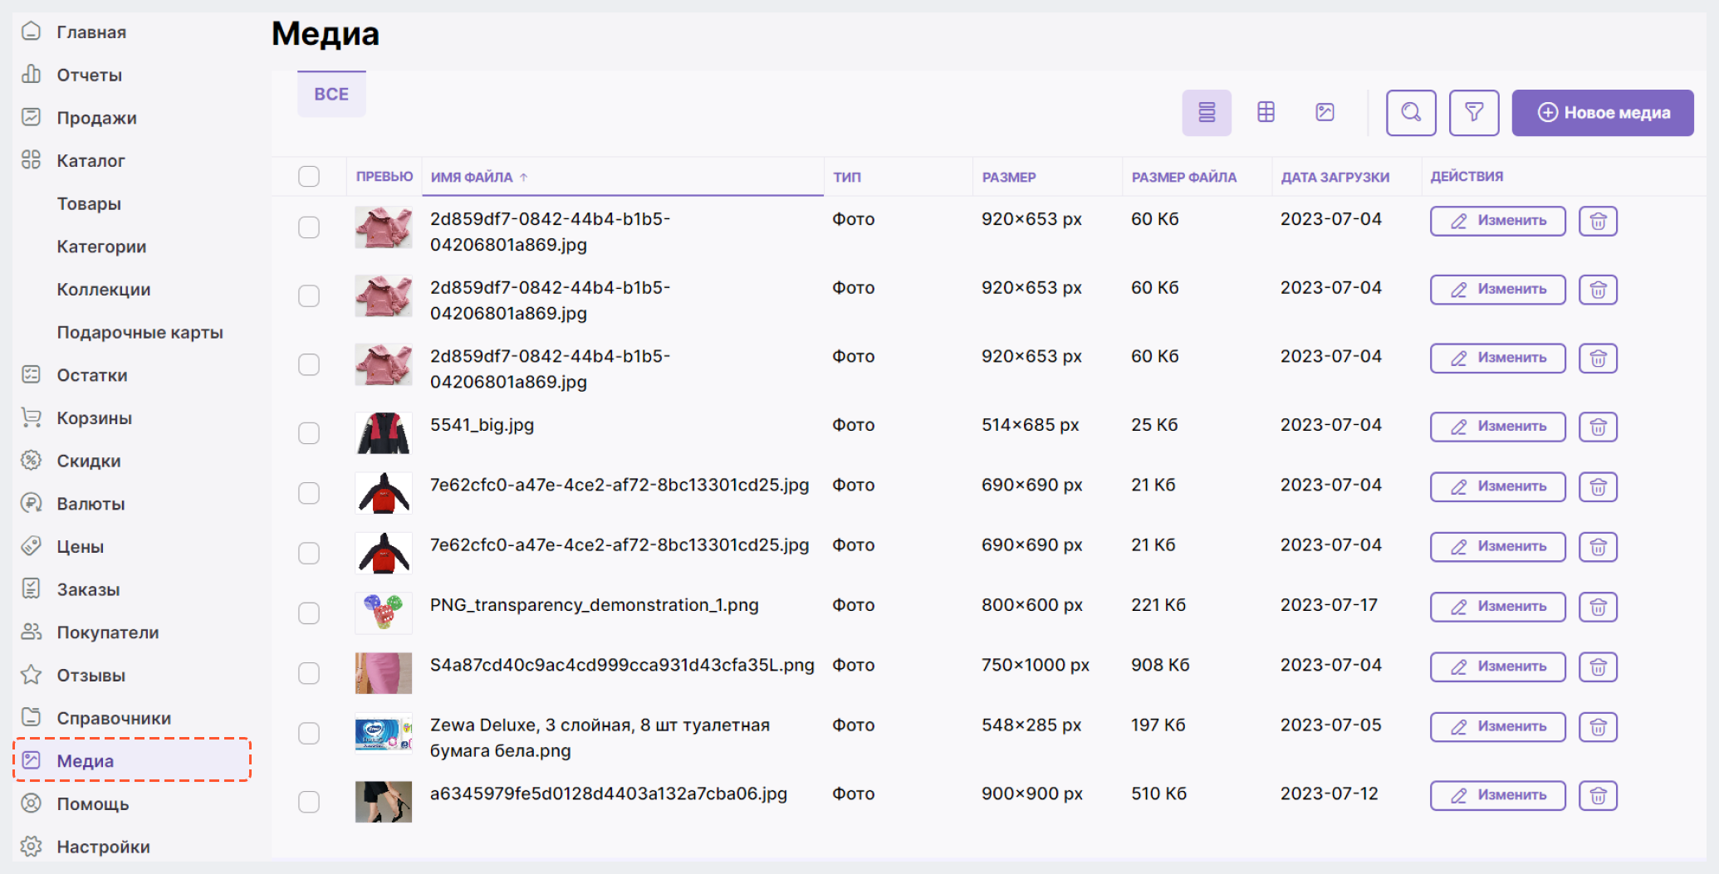Open Главная in the sidebar
This screenshot has height=874, width=1719.
[91, 32]
